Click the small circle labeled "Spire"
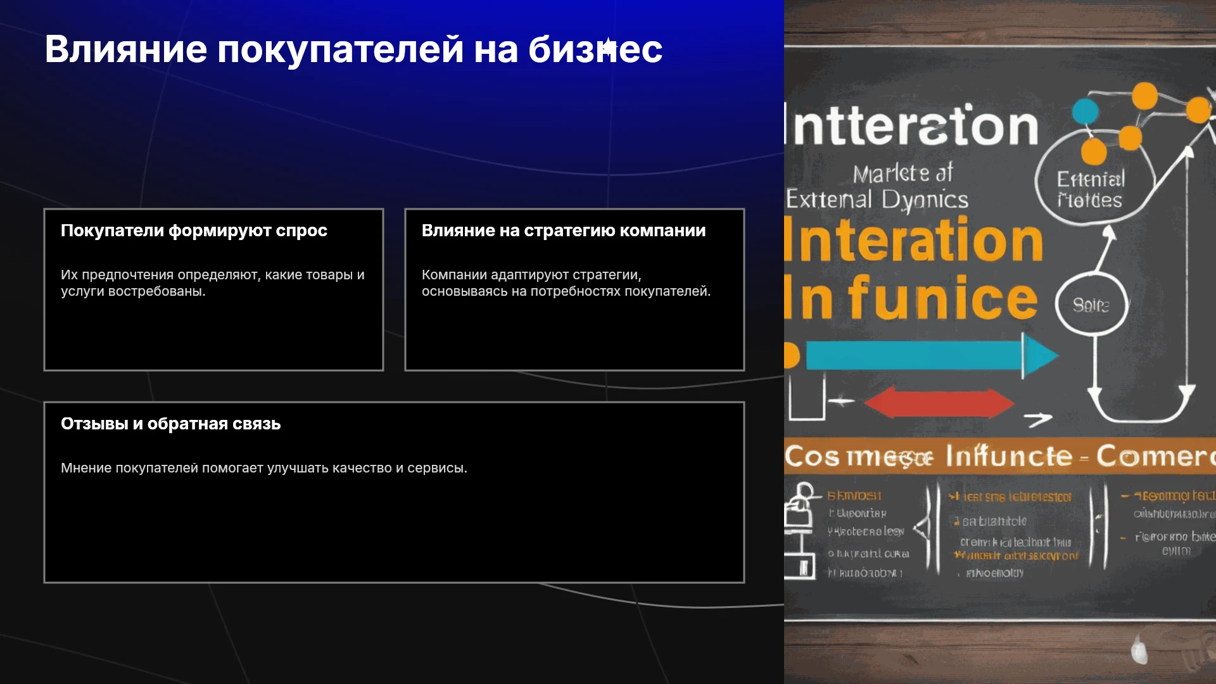Screen dimensions: 1216x684 click(x=1091, y=305)
